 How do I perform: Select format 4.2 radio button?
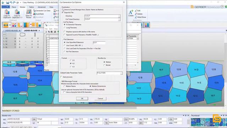[x=71, y=64]
